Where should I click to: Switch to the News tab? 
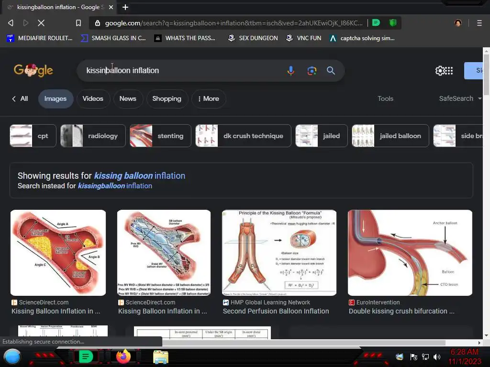point(128,98)
